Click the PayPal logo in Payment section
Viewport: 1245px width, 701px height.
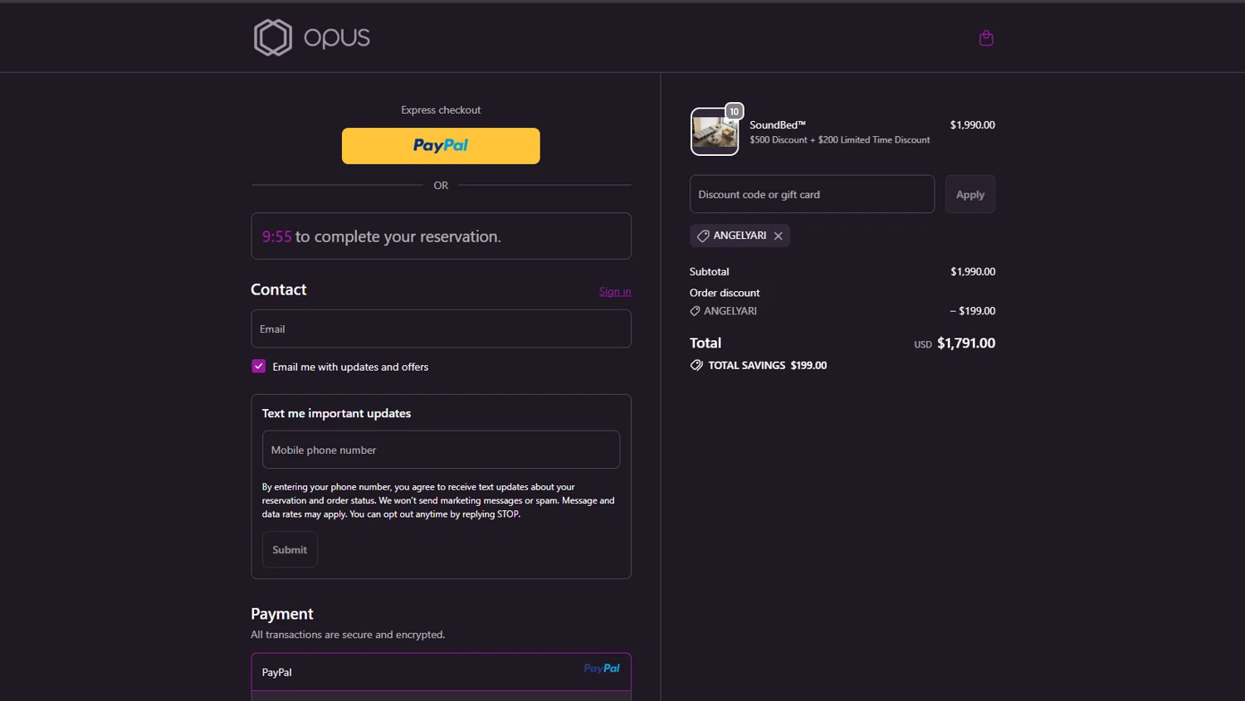click(602, 669)
